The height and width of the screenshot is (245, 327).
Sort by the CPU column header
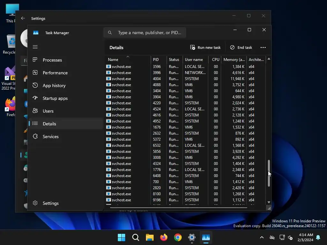pos(215,60)
